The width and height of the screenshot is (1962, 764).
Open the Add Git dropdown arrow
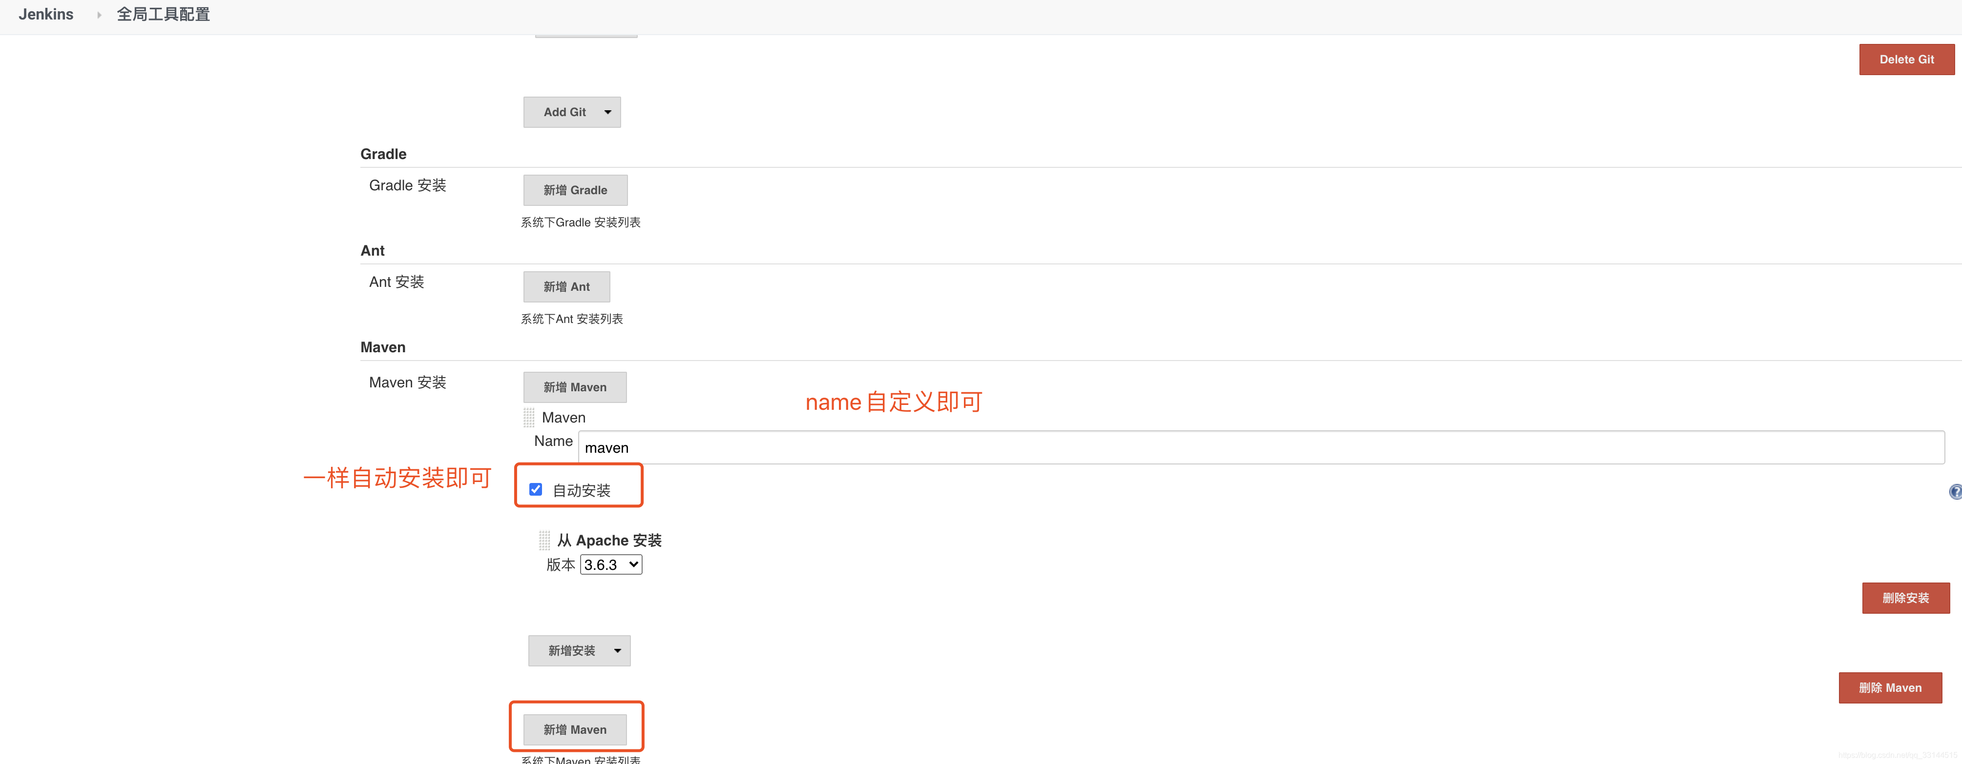tap(607, 112)
